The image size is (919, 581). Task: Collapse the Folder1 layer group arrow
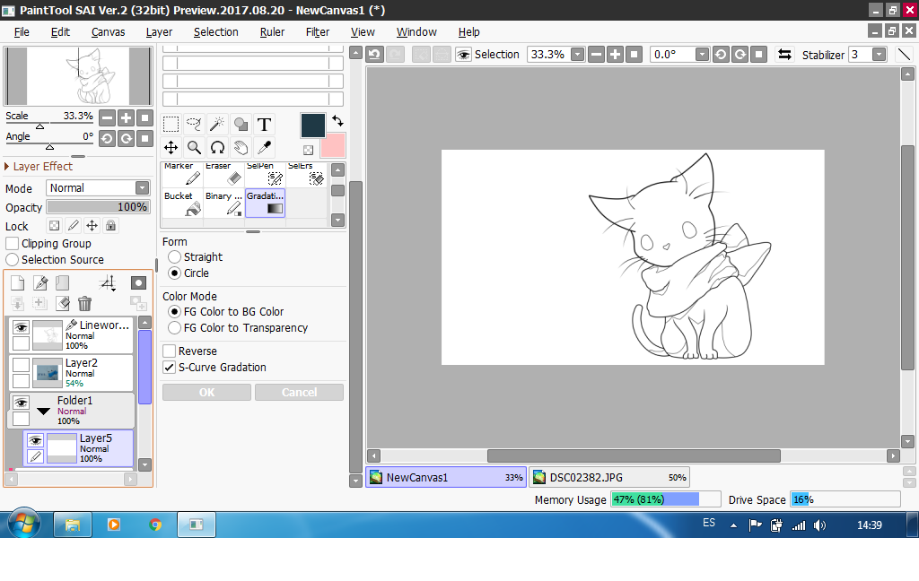pos(43,412)
